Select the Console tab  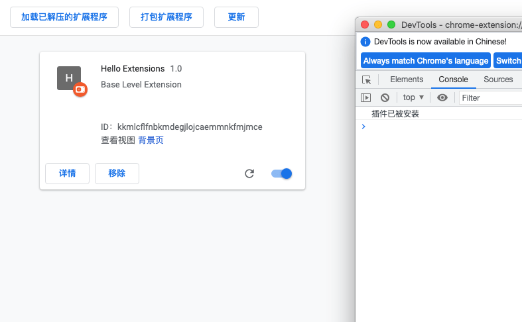click(453, 80)
